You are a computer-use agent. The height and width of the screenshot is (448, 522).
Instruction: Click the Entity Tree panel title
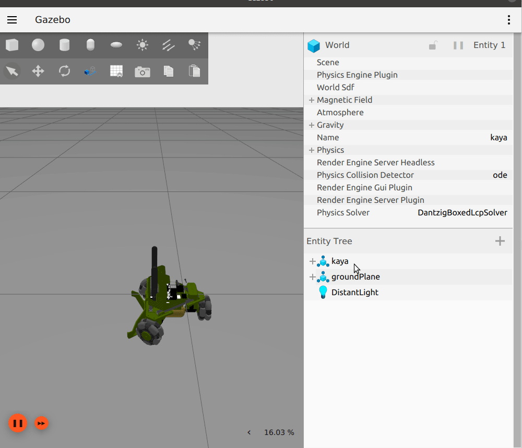(x=329, y=241)
